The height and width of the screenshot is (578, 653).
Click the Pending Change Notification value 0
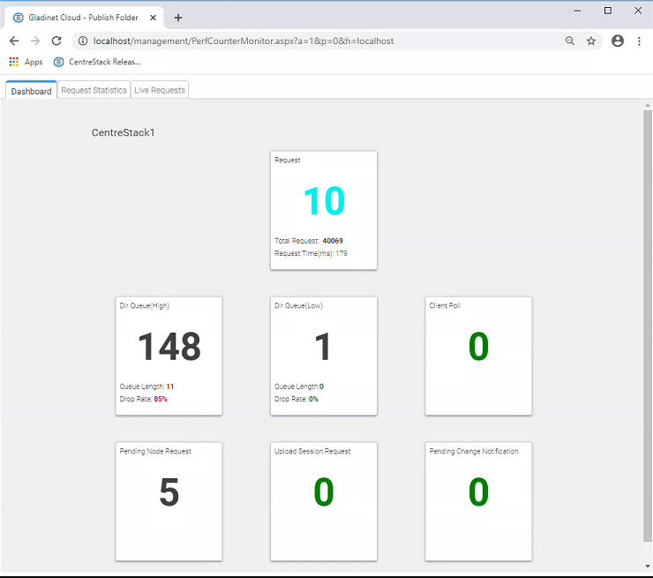[x=478, y=492]
